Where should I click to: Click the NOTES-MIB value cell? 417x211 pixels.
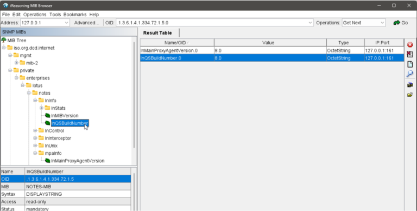pos(78,186)
